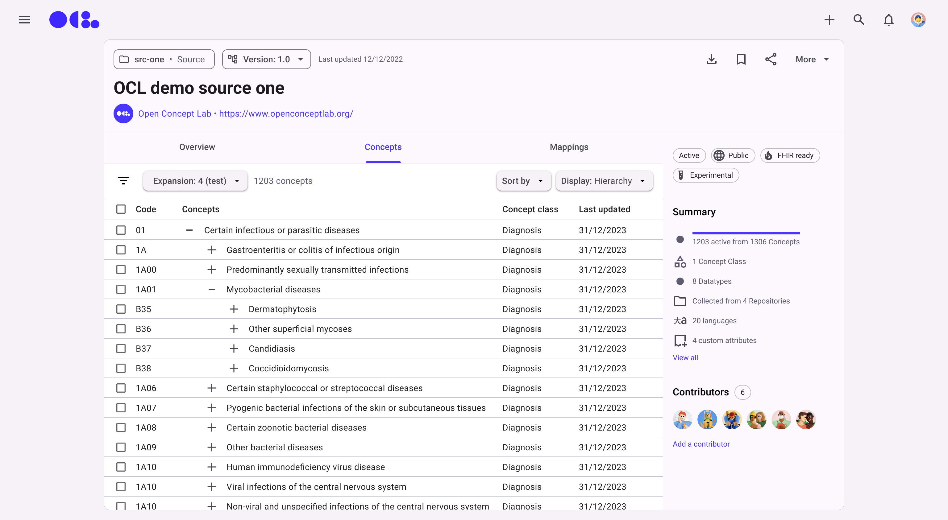Click the active concepts progress bar

pos(746,233)
